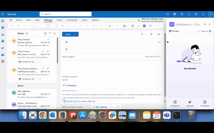Open the Insert ribbon tab

click(59, 20)
